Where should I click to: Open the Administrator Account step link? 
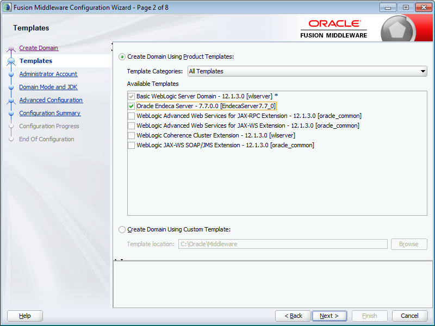(48, 74)
